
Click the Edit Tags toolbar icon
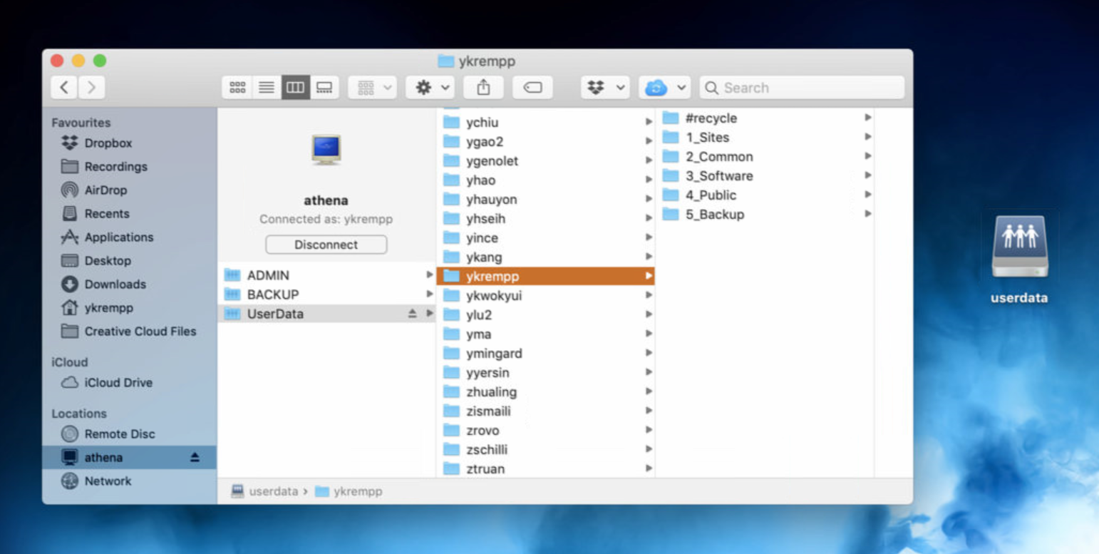pyautogui.click(x=532, y=88)
